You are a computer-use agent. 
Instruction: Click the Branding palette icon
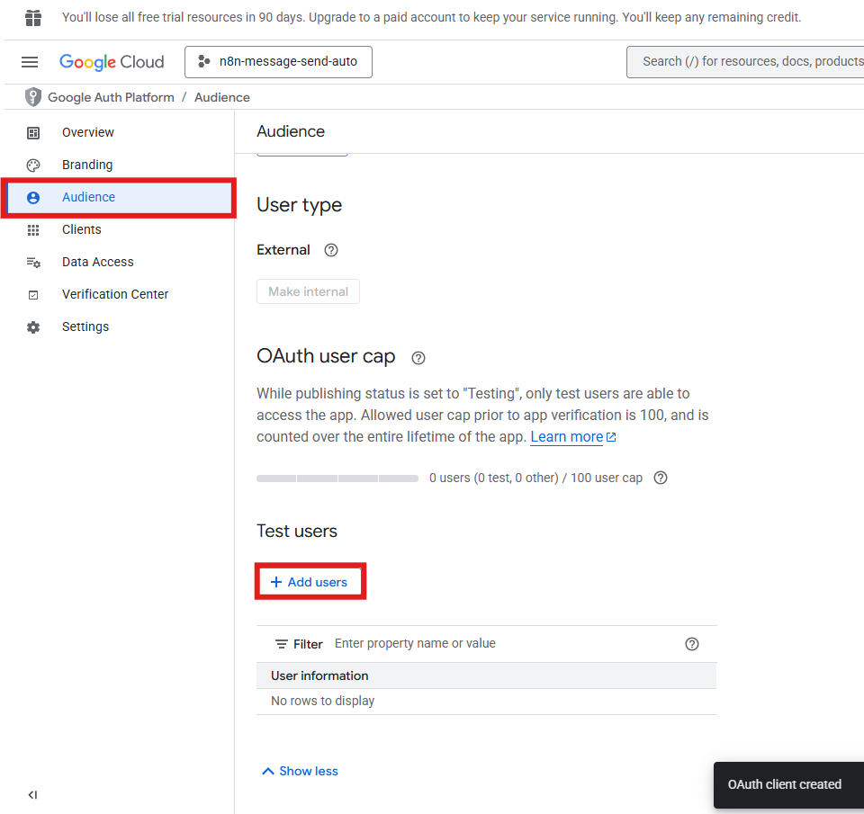pyautogui.click(x=32, y=165)
